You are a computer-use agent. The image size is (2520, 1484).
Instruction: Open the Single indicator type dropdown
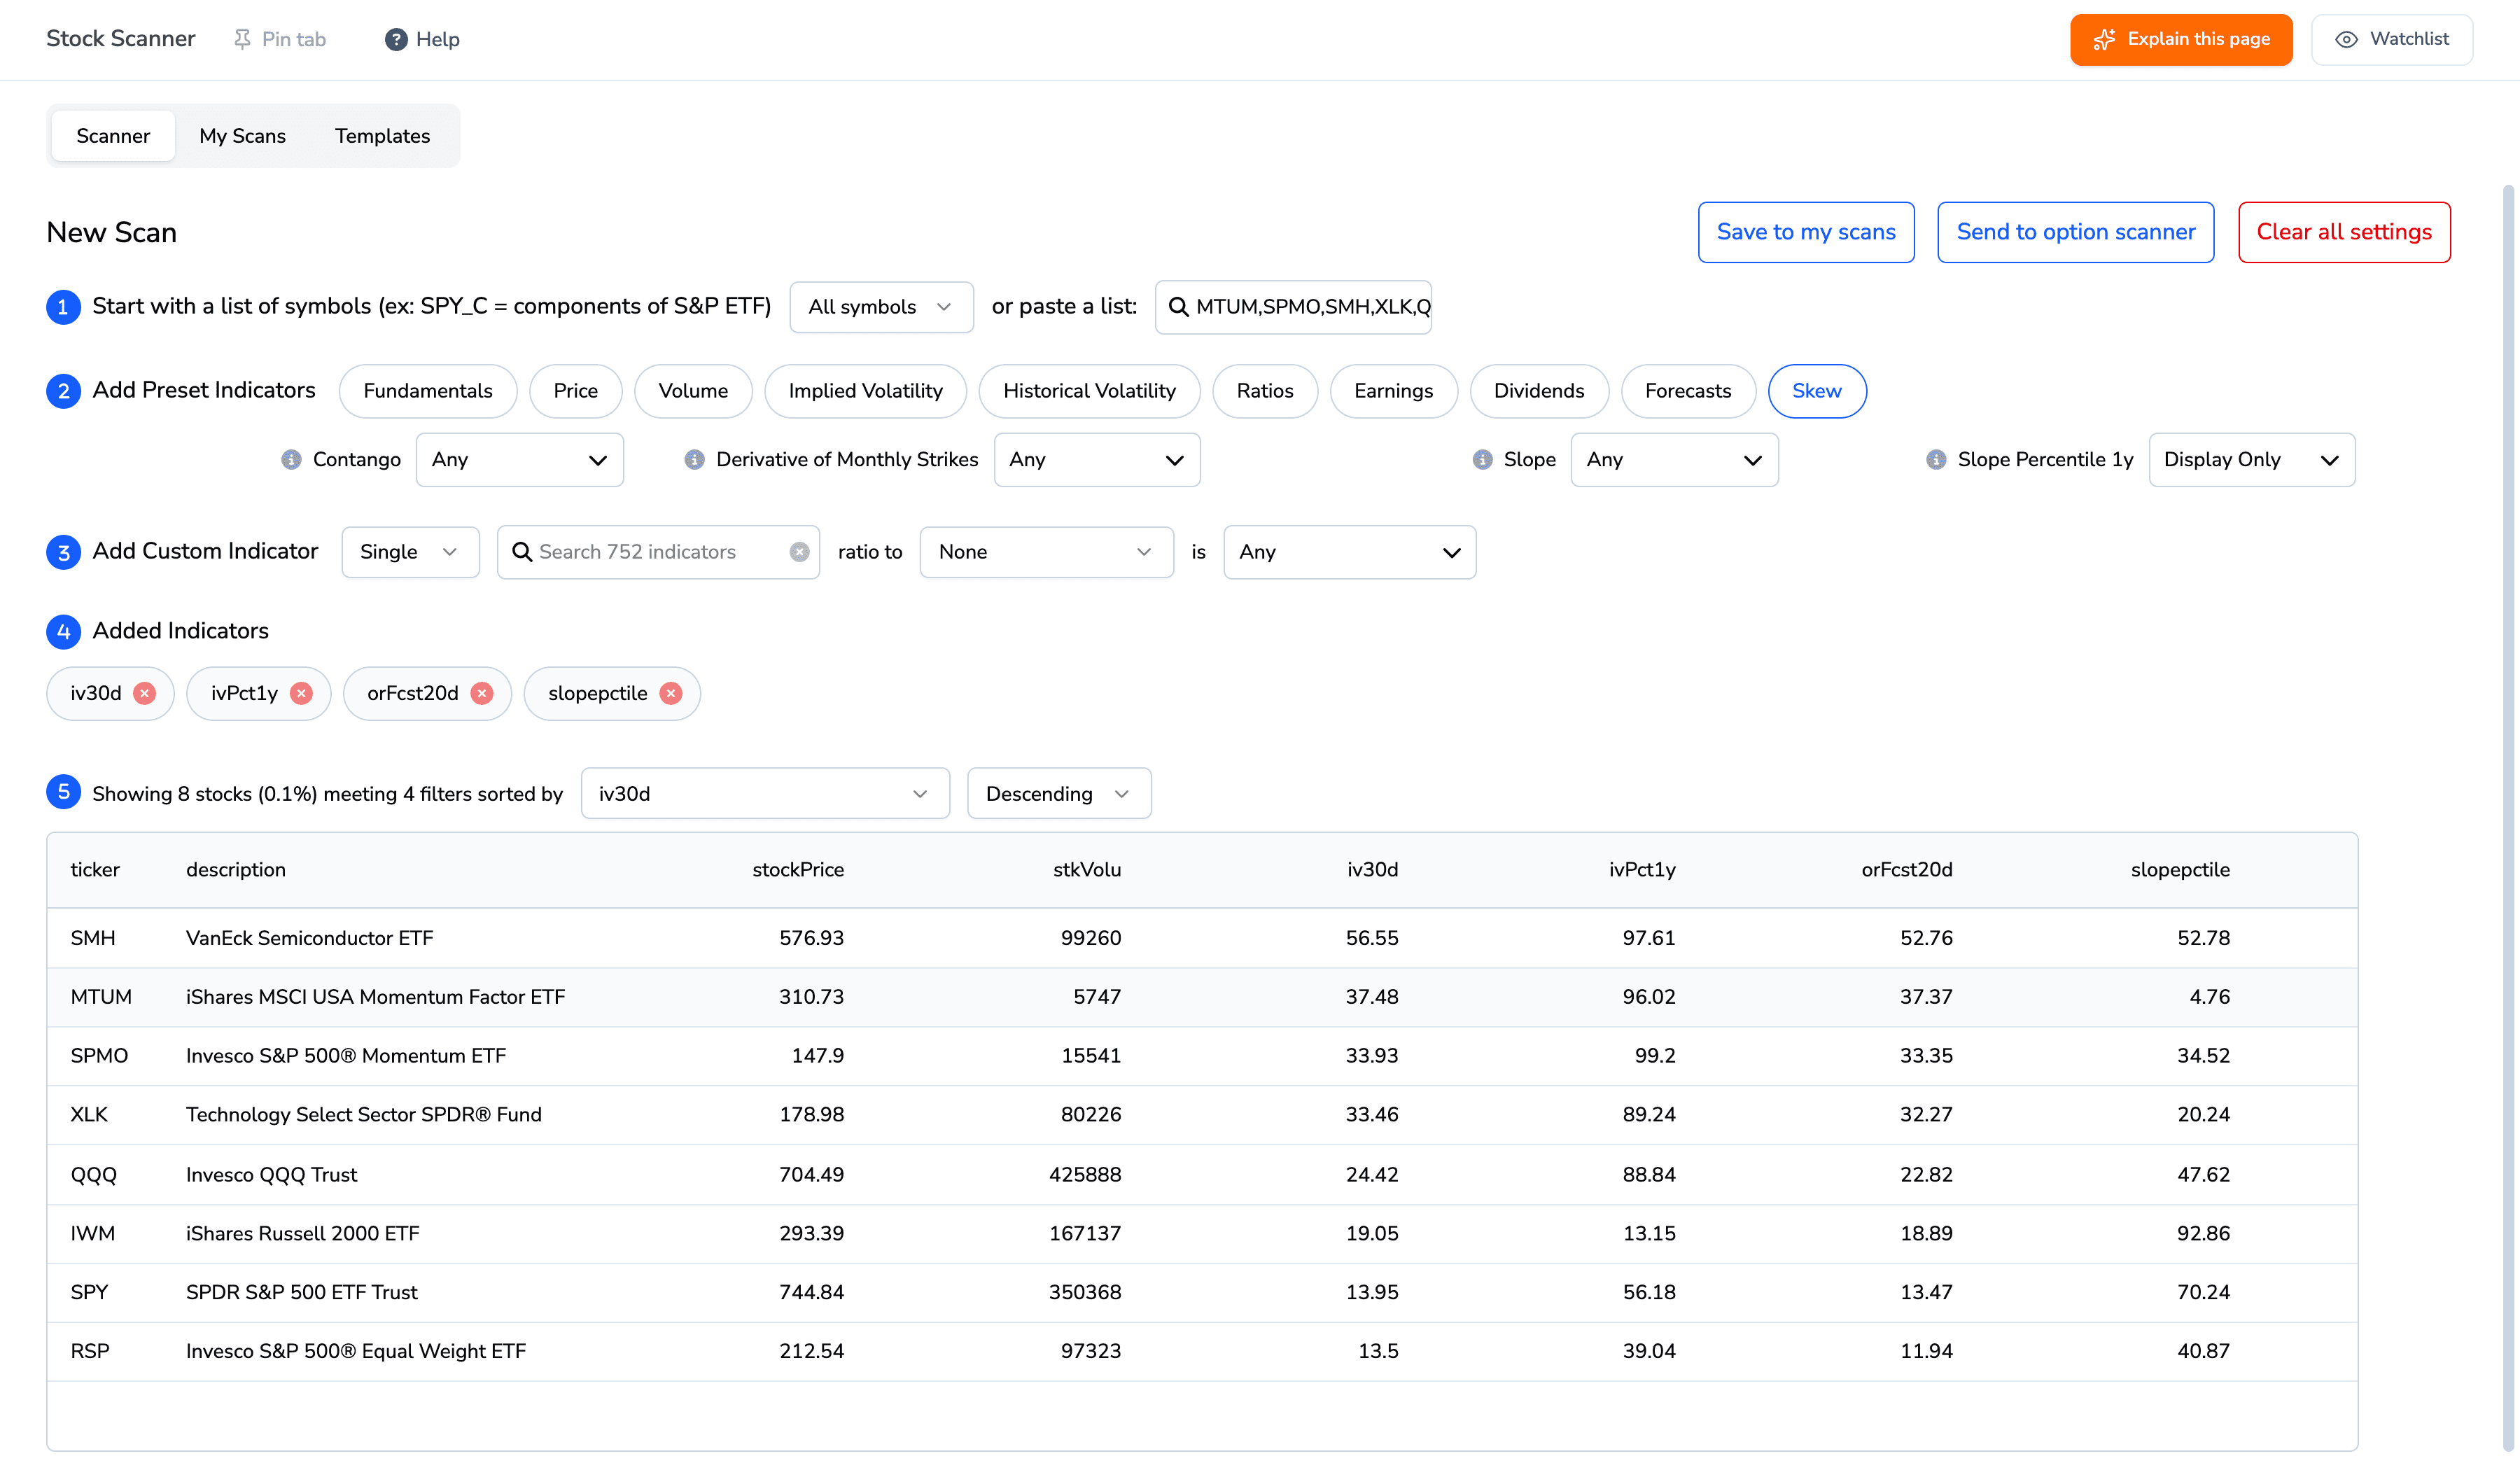coord(410,552)
